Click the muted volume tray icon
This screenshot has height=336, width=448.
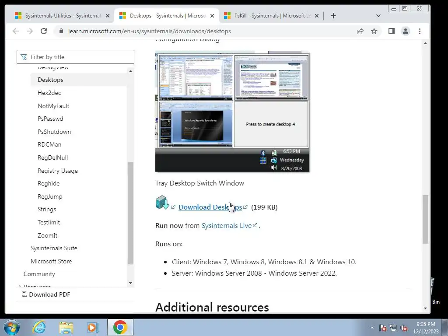pos(404,328)
